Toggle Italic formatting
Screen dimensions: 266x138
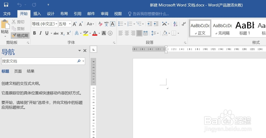[40, 33]
